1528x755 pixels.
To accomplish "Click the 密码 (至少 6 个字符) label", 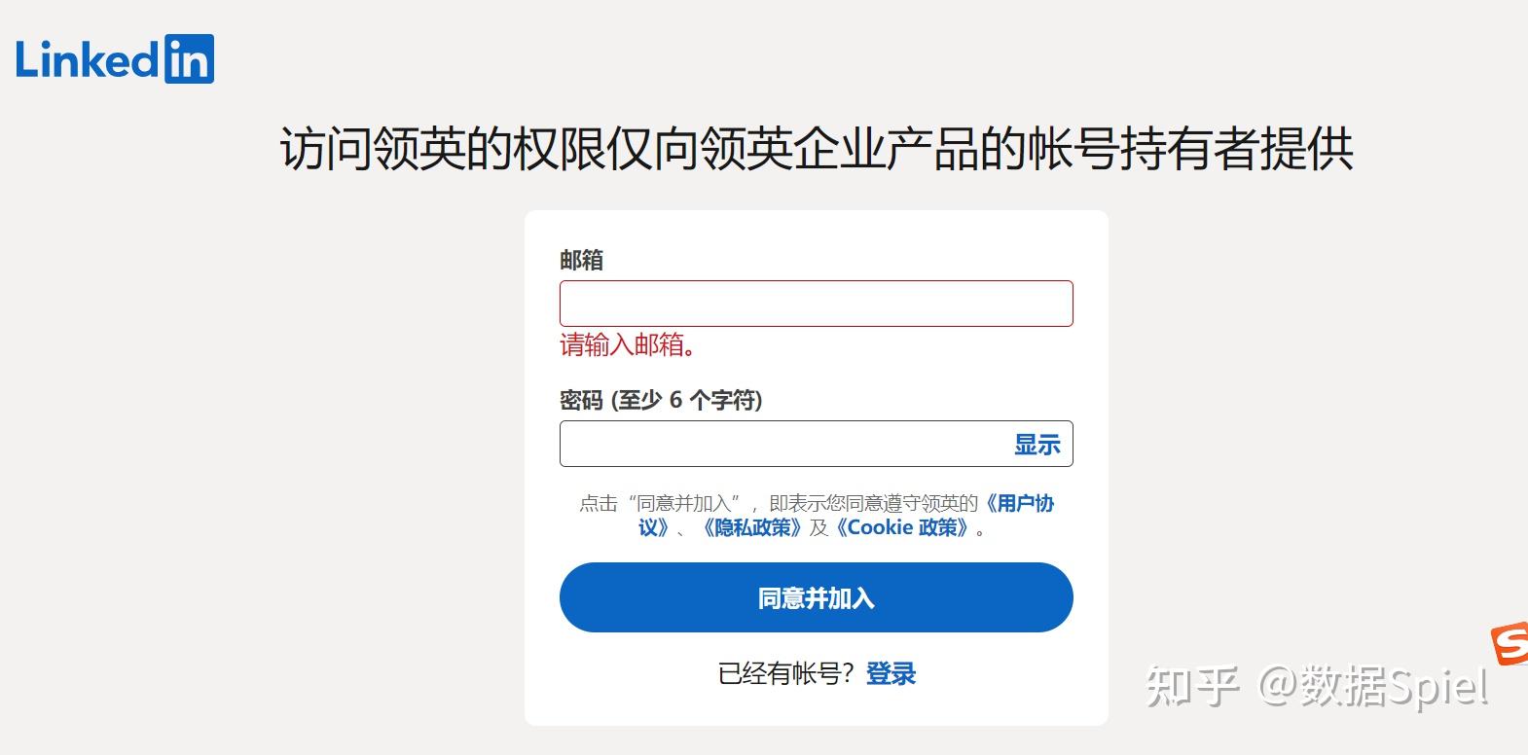I will point(662,400).
